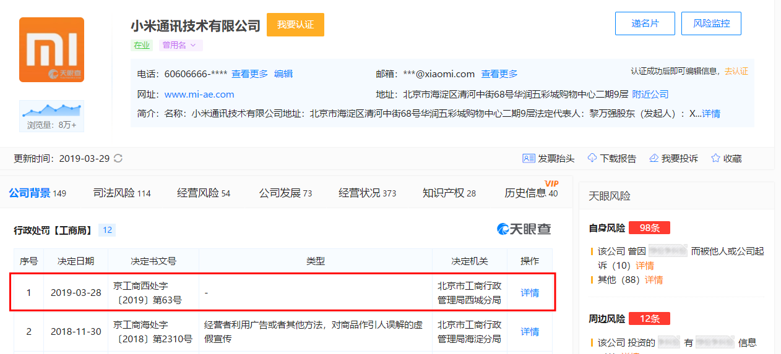The image size is (781, 354).
Task: Click the 类型 column header
Action: coord(316,261)
